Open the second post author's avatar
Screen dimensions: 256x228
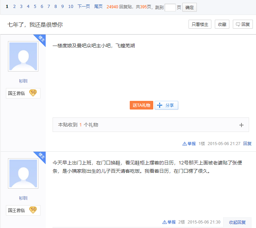23,174
